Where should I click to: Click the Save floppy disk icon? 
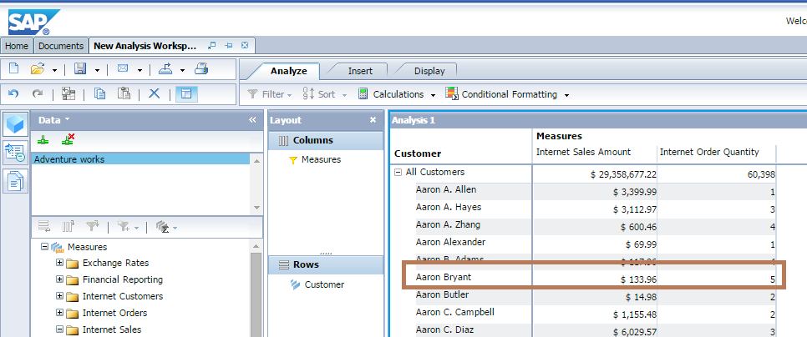(80, 69)
